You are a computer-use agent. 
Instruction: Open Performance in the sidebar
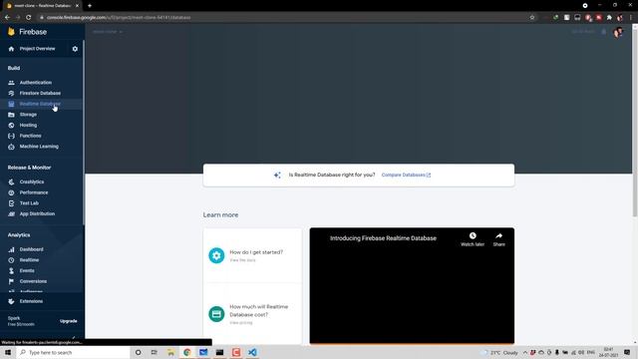pos(34,192)
